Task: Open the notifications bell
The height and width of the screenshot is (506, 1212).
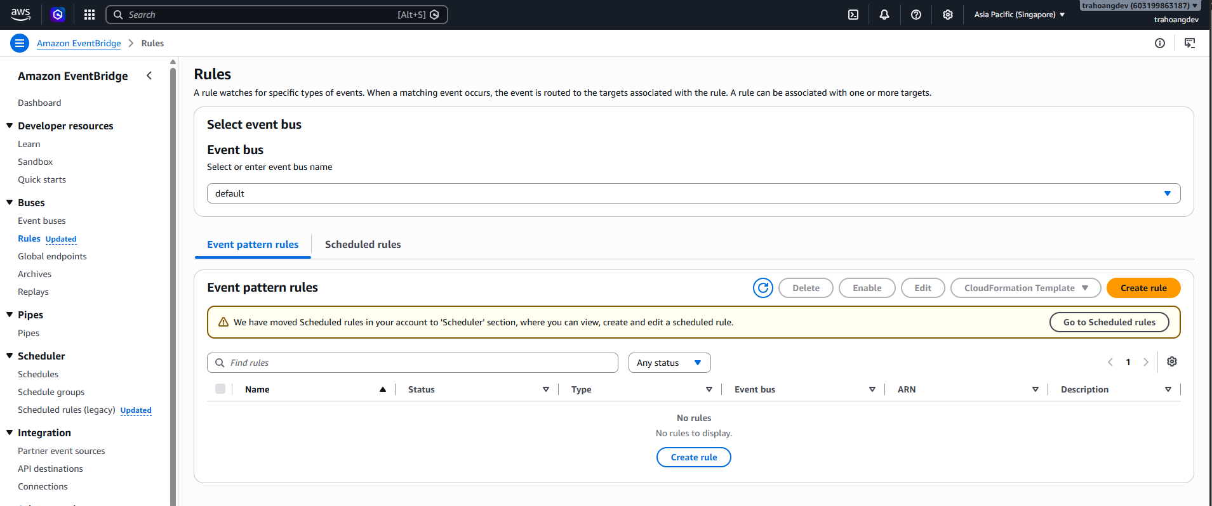Action: coord(884,15)
